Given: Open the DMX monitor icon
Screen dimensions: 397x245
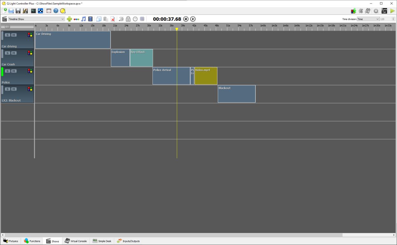Looking at the screenshot, I should pos(33,11).
